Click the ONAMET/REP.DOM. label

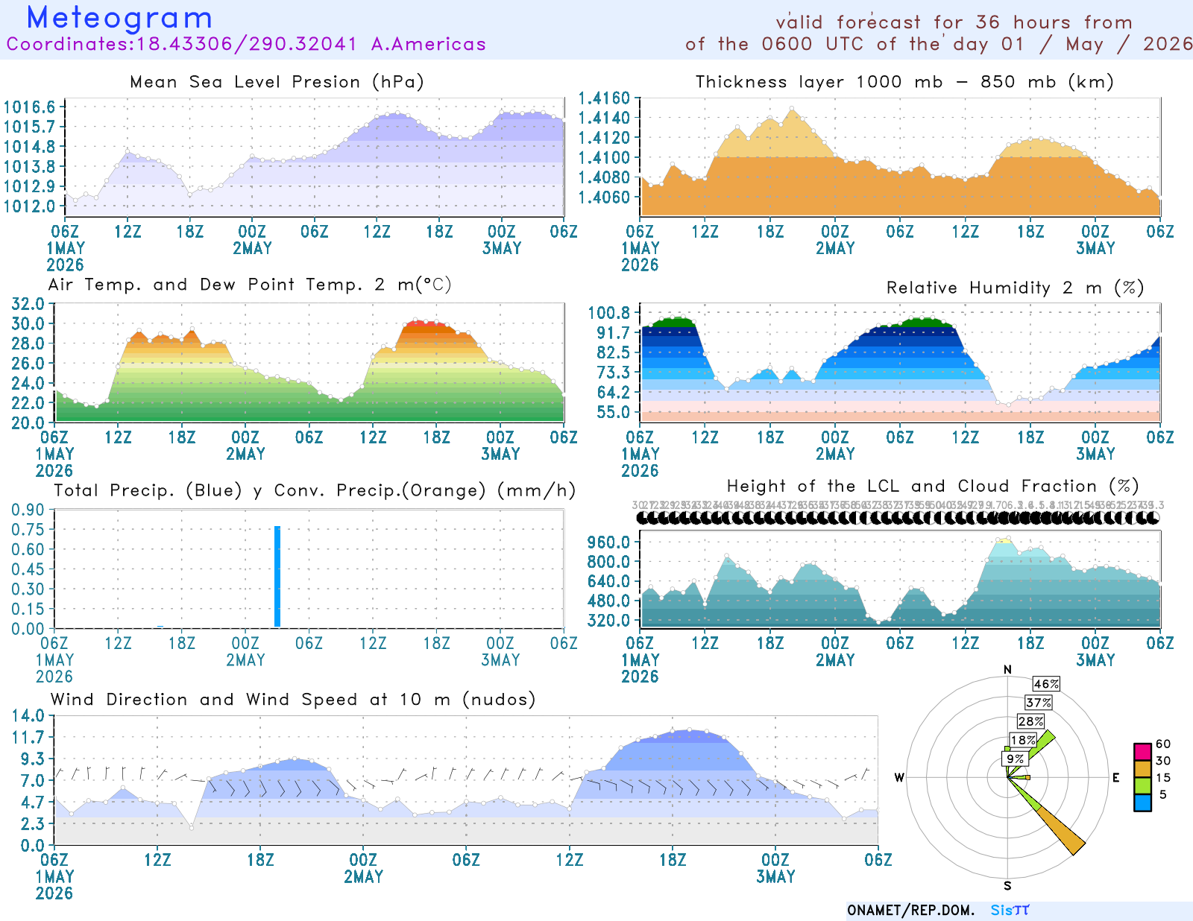coord(911,911)
